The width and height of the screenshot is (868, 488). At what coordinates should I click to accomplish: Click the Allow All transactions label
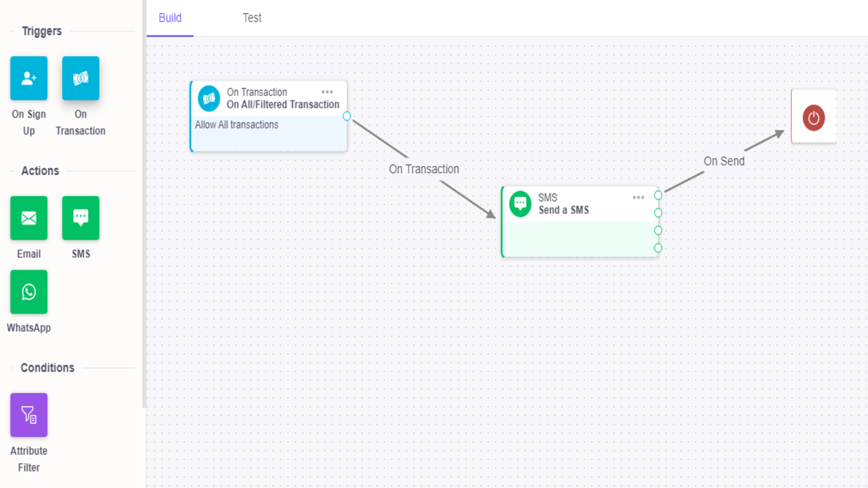click(x=237, y=125)
